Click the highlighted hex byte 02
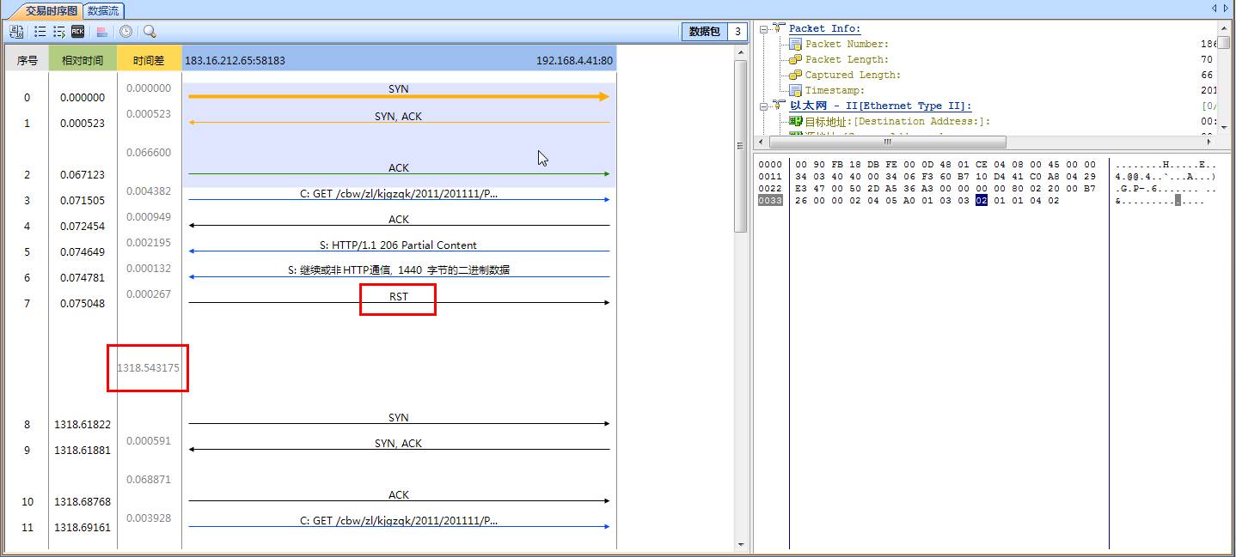This screenshot has width=1236, height=557. pos(982,200)
